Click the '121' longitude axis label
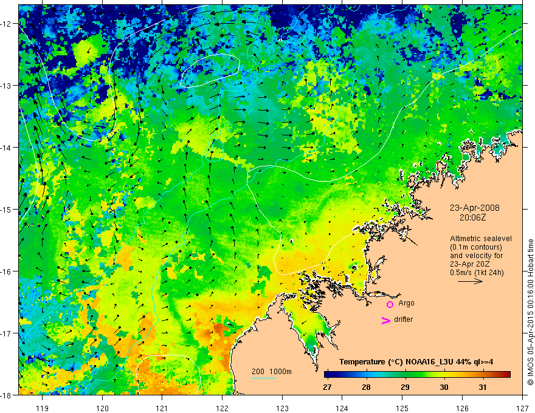The image size is (535, 413). tap(162, 408)
